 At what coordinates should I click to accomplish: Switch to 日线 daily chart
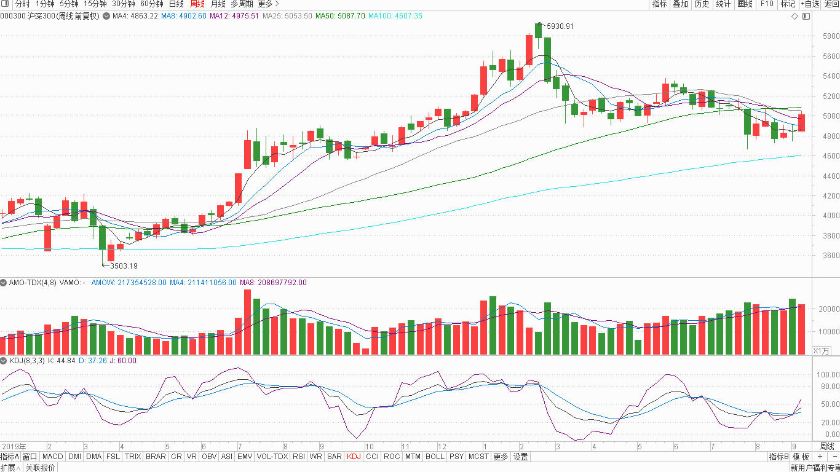[176, 4]
